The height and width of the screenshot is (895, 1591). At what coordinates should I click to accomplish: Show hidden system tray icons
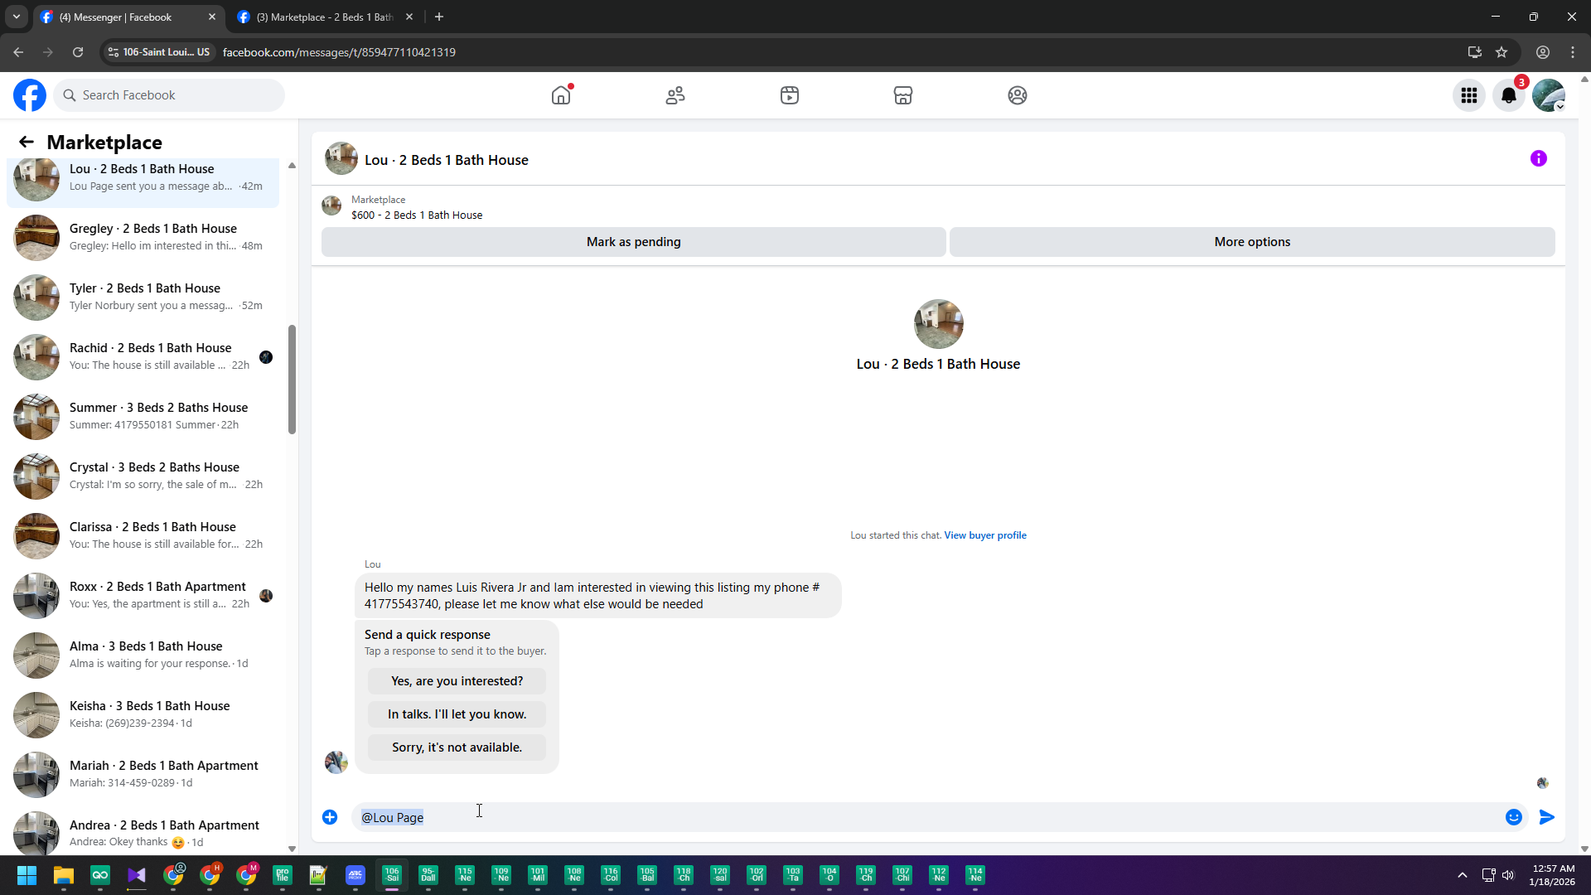(x=1463, y=875)
